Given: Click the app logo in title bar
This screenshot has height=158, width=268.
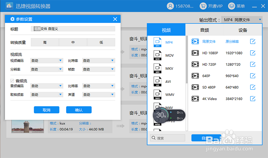Looking at the screenshot, I should coord(9,6).
